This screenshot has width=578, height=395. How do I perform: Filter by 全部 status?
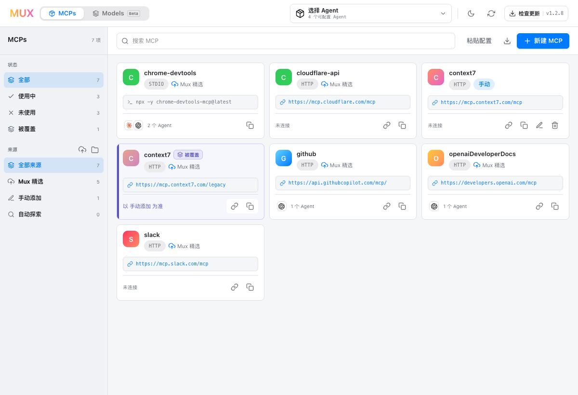pos(53,80)
